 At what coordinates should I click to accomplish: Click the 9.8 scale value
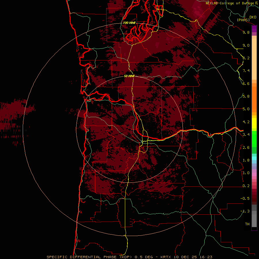click(x=246, y=32)
